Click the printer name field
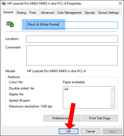Viewport: 124px width, 136px height. click(x=72, y=25)
